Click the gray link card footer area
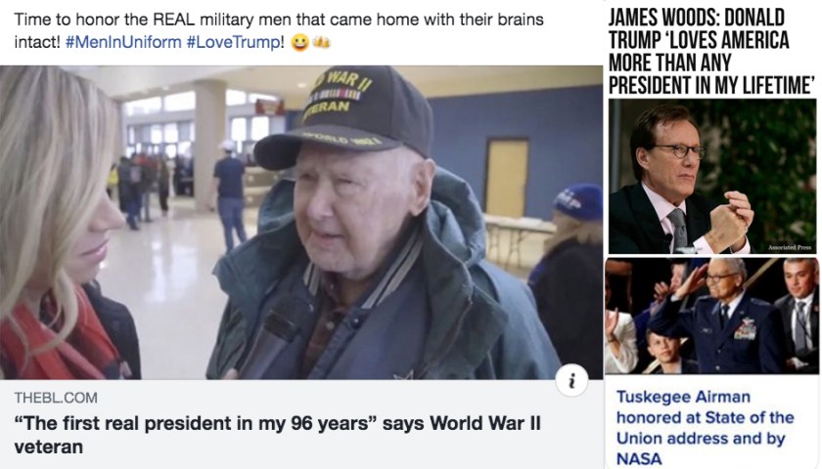This screenshot has width=822, height=469. click(x=301, y=424)
